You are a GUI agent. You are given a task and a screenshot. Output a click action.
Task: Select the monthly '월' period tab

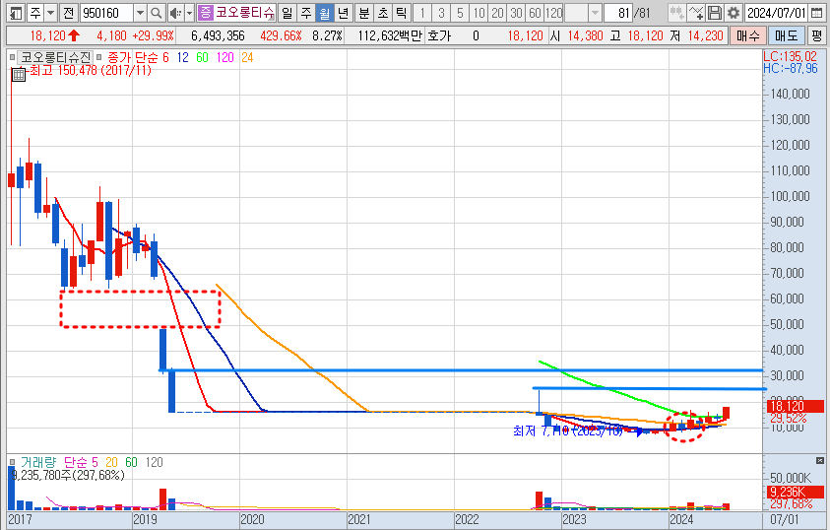tap(325, 13)
